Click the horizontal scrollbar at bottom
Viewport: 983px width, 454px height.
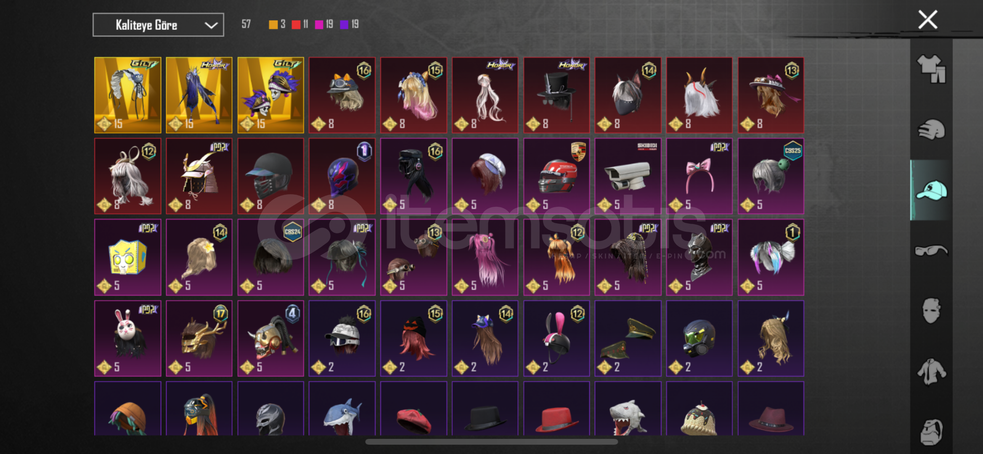pyautogui.click(x=491, y=441)
